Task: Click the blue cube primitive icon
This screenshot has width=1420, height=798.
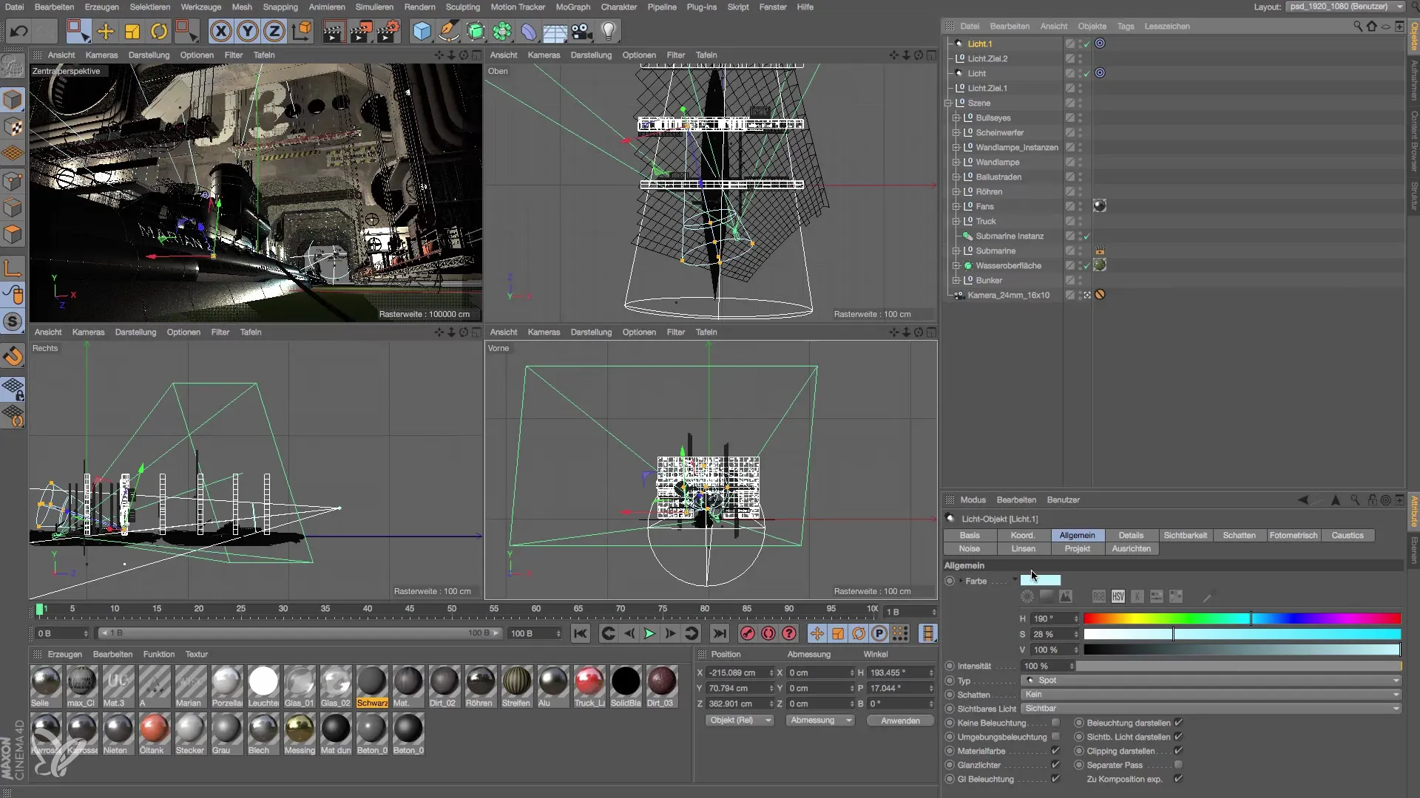Action: tap(422, 31)
